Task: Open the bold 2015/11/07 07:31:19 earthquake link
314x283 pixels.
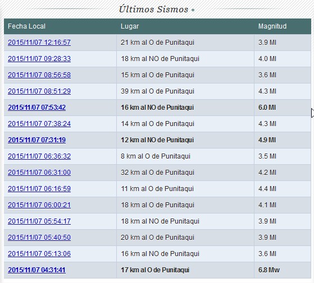Action: pos(37,140)
